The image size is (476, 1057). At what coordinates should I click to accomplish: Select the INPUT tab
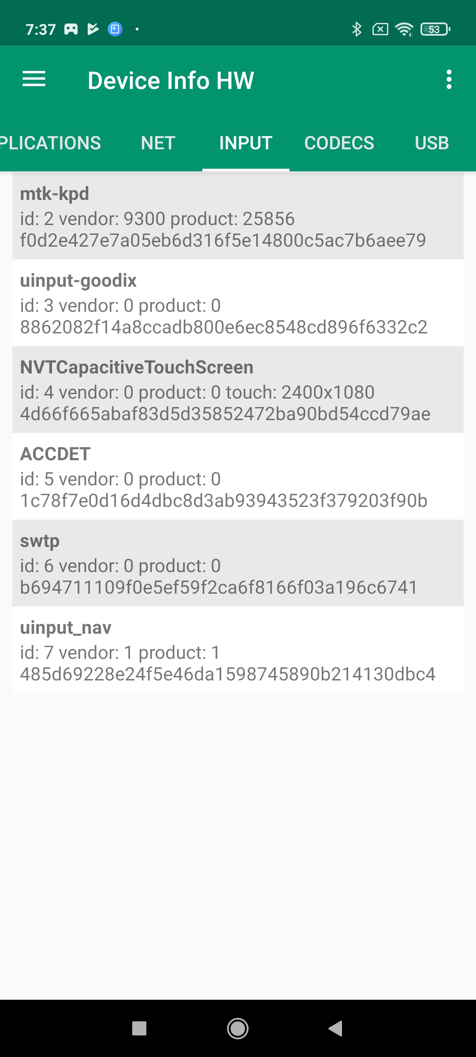[245, 143]
